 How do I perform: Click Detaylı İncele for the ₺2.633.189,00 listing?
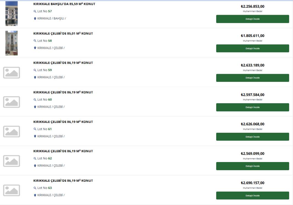click(252, 78)
